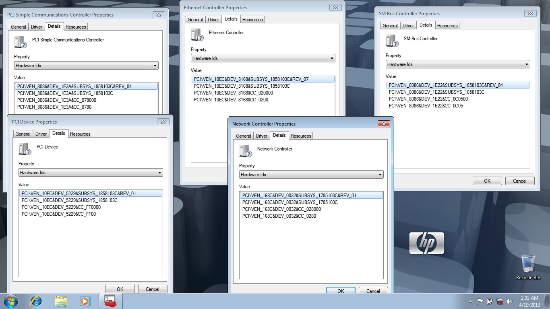Click the volume speaker tray icon

509,301
